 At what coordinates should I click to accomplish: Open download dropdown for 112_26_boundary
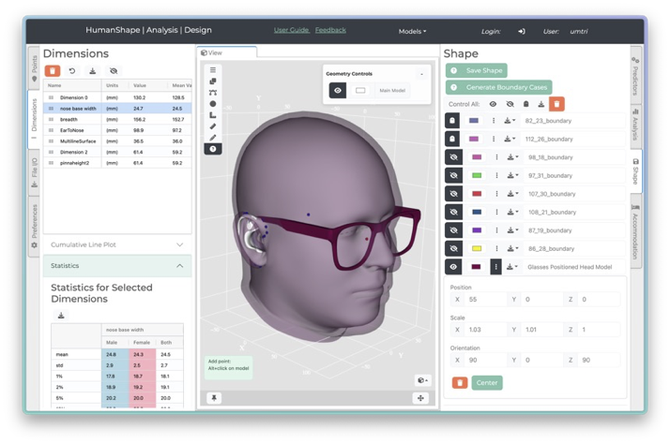tap(510, 139)
